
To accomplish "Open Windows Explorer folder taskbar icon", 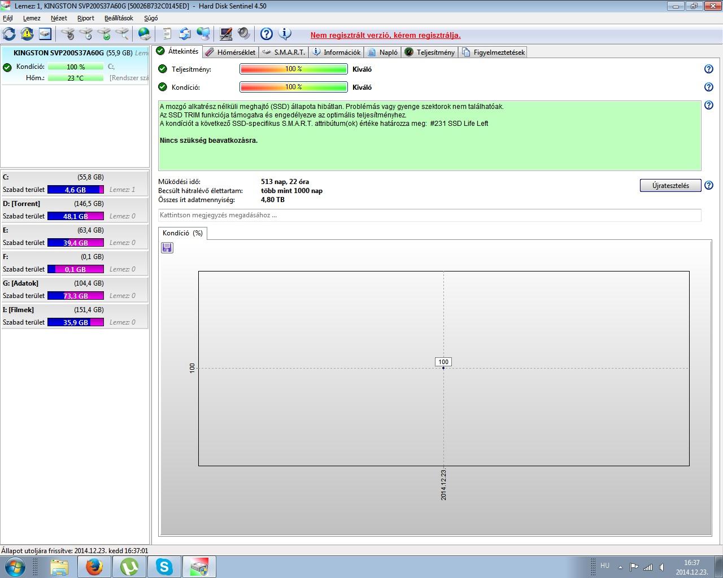I will tap(59, 567).
